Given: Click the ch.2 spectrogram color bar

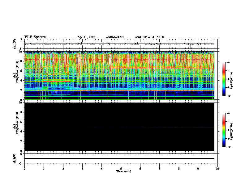Looking at the screenshot, I should pyautogui.click(x=224, y=130).
